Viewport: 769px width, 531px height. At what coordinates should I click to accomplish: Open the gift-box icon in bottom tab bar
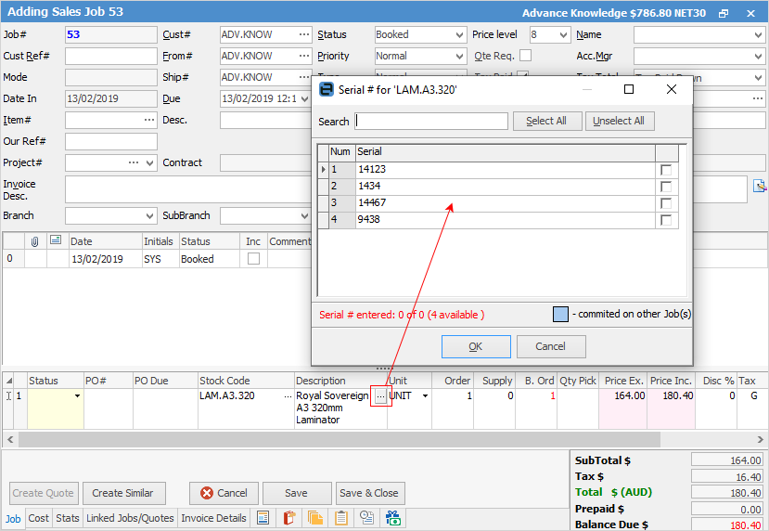(393, 518)
